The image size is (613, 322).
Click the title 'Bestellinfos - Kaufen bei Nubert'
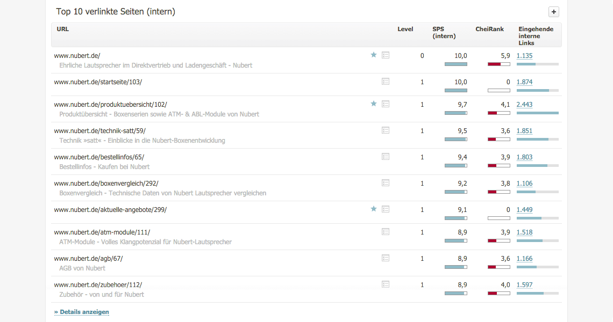(x=104, y=167)
